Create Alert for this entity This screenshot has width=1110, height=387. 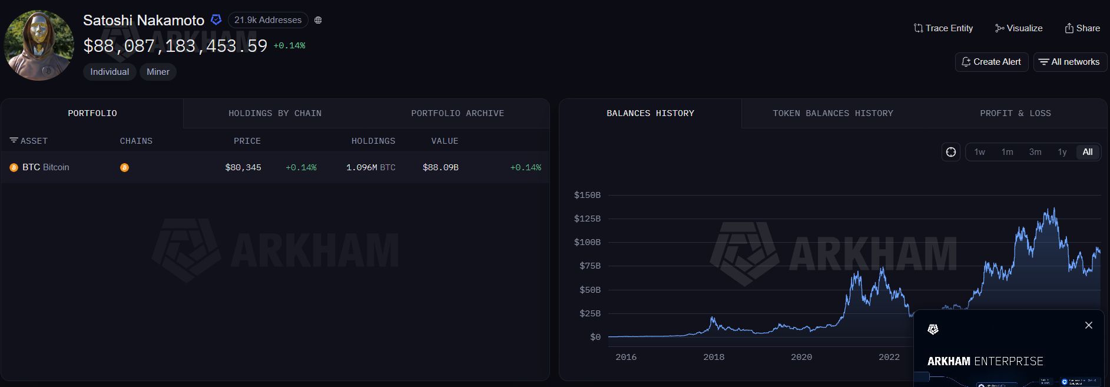click(x=992, y=62)
